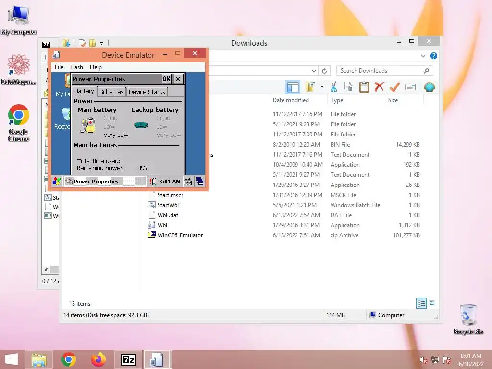Select the Battery tab in Power Properties

[x=84, y=91]
